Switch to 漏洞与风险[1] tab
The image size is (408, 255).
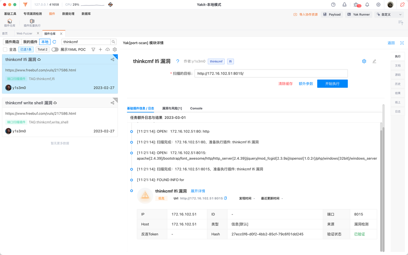pos(172,108)
